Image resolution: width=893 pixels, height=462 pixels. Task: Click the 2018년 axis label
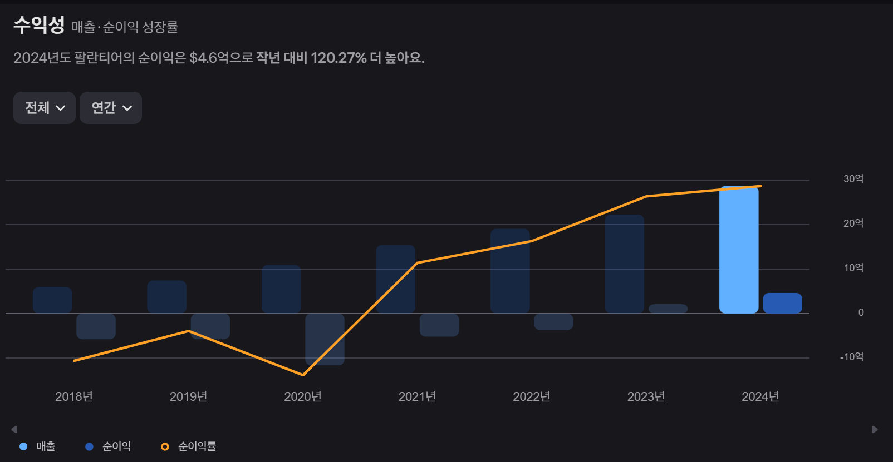74,396
